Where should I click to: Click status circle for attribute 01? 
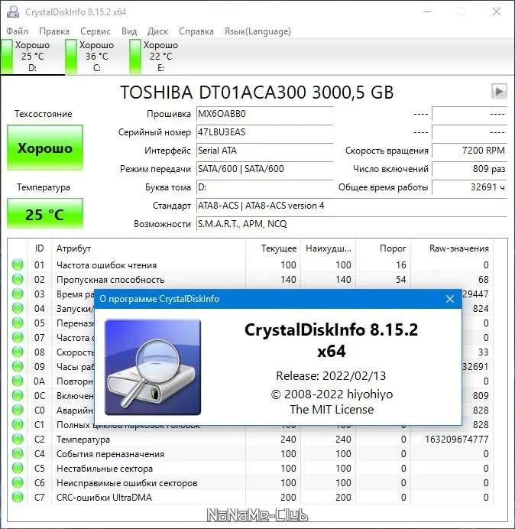pyautogui.click(x=18, y=264)
